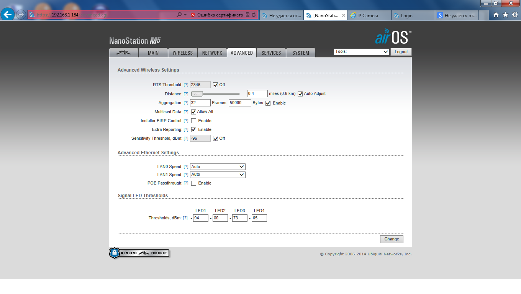Switch to Login browser tab
The height and width of the screenshot is (294, 521).
(x=413, y=15)
